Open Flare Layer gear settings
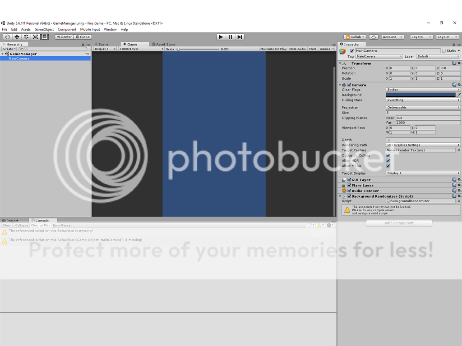 coord(459,185)
